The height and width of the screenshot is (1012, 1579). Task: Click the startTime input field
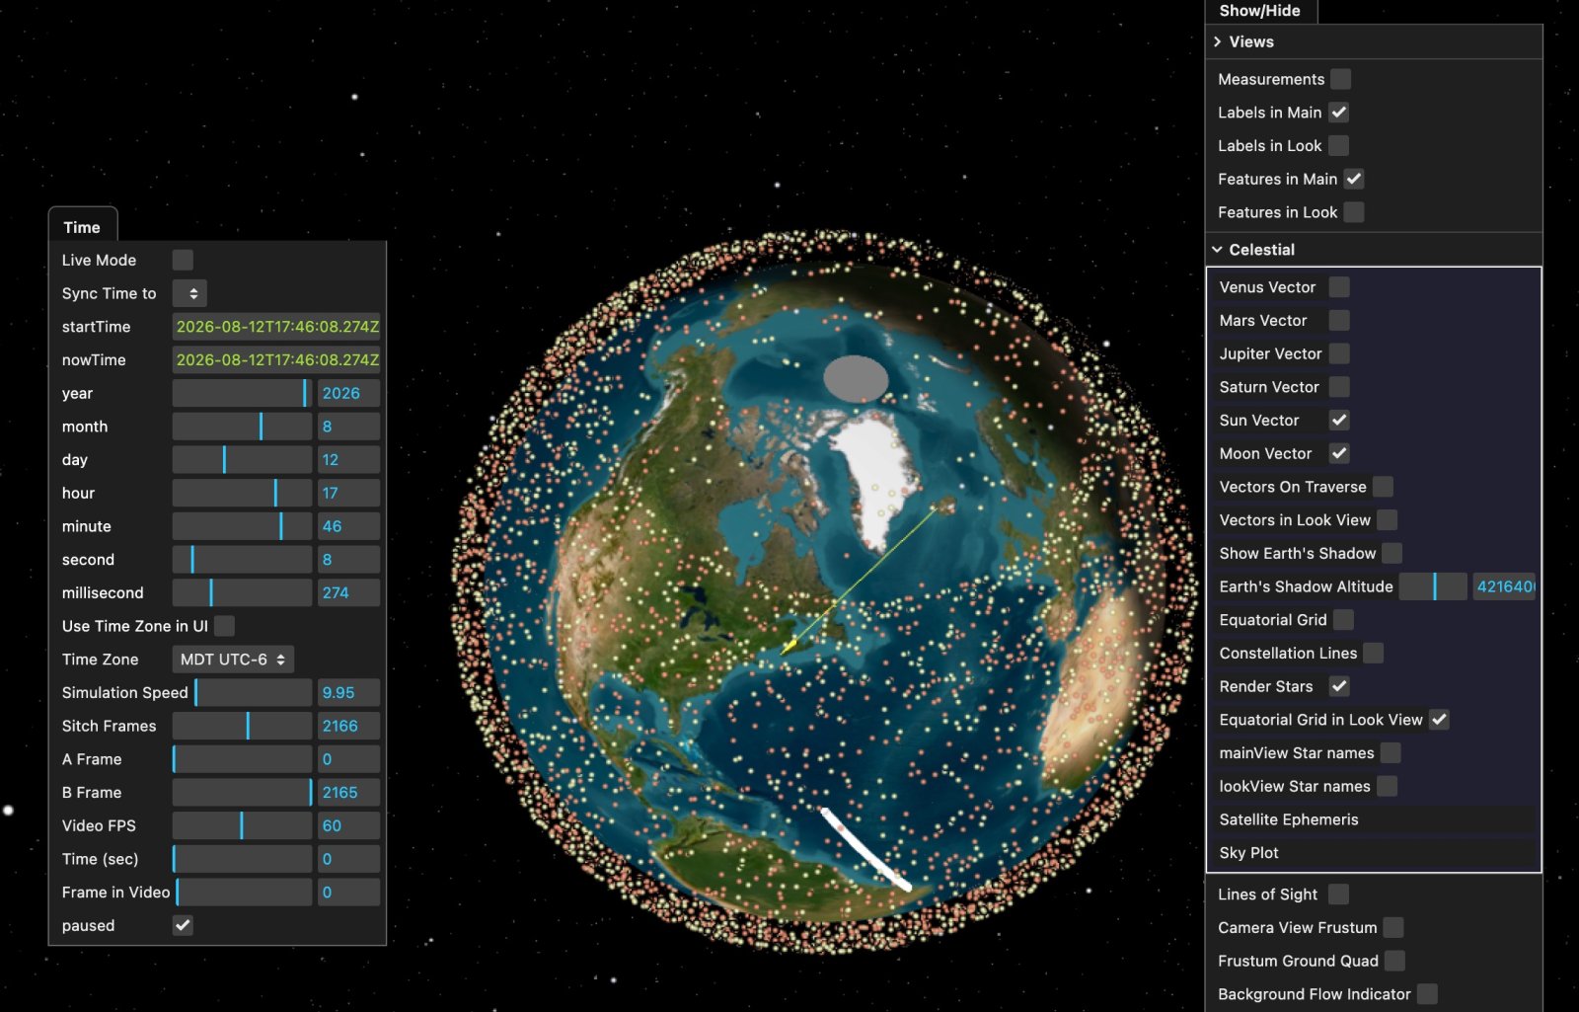[x=276, y=327]
